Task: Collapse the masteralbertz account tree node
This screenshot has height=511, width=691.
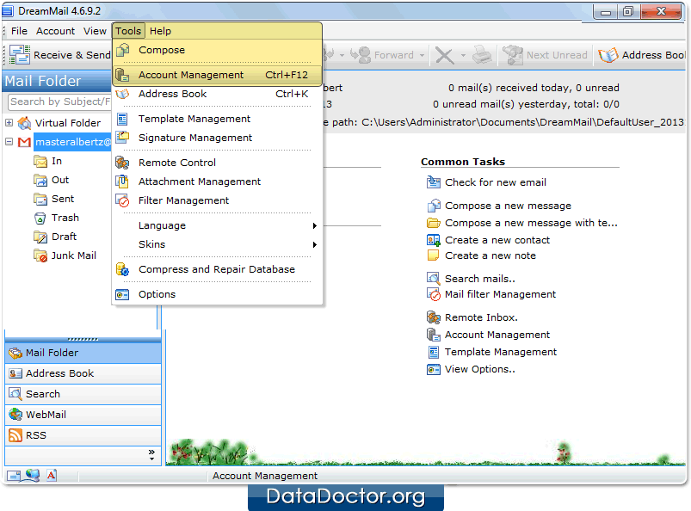Action: click(x=9, y=141)
